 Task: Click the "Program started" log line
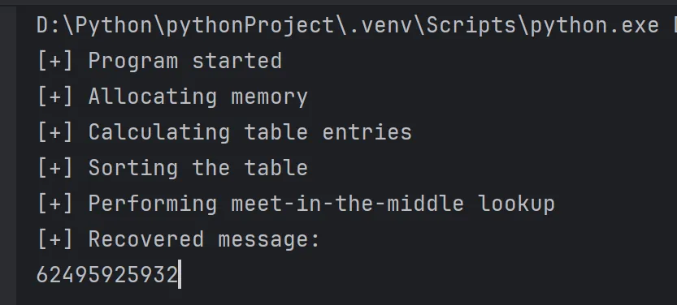click(x=159, y=61)
